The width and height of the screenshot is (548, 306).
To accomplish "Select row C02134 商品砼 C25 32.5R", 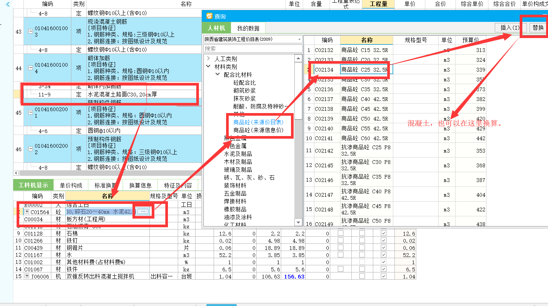I will click(395, 70).
